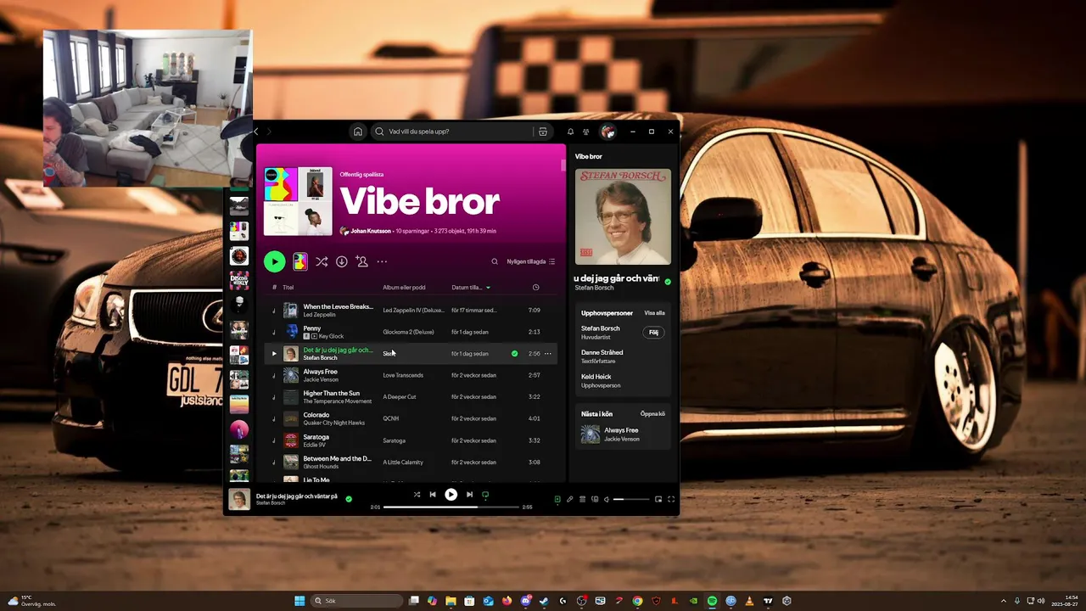Seek on the song progress bar

[x=451, y=507]
